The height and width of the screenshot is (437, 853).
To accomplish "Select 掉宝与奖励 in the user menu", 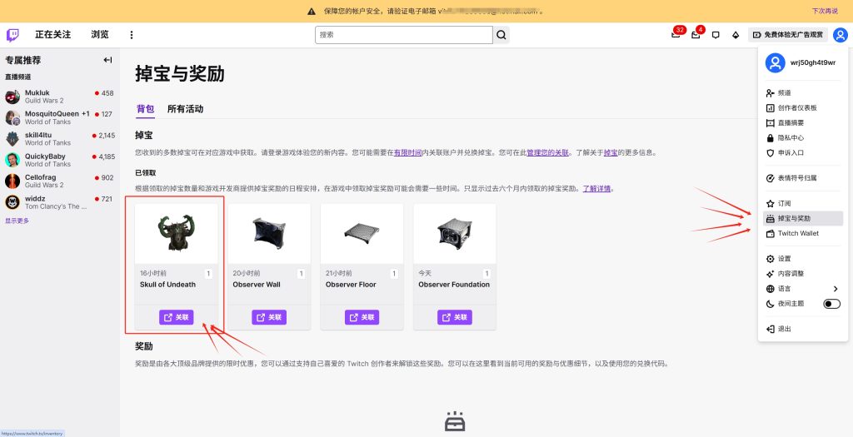I will 804,218.
